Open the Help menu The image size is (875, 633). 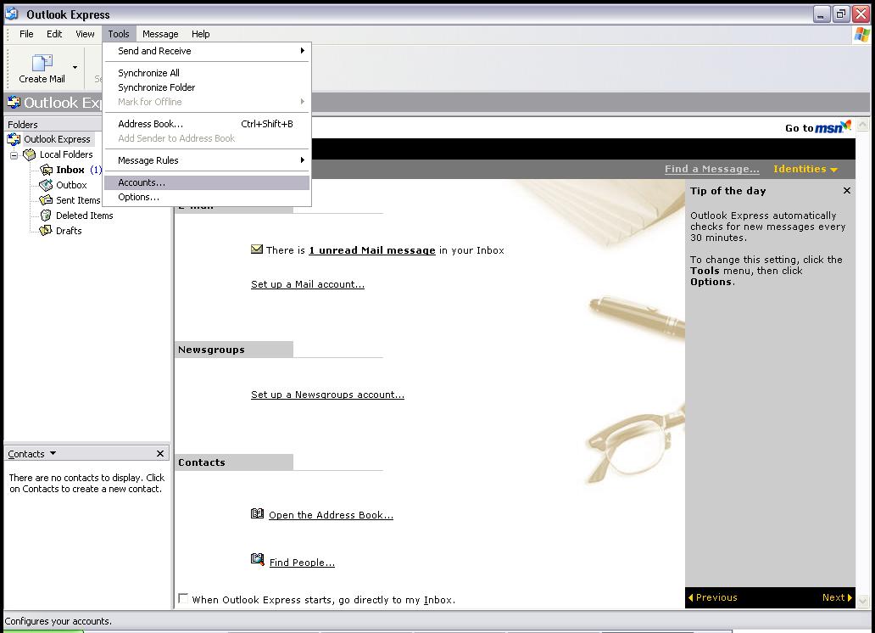pyautogui.click(x=200, y=34)
